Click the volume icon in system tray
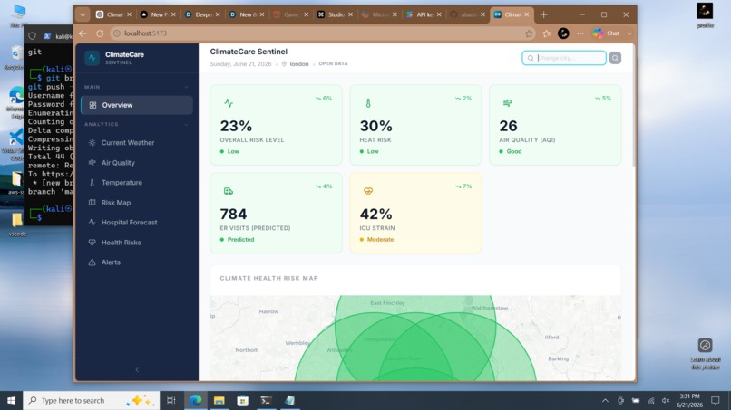The image size is (731, 410). click(666, 400)
